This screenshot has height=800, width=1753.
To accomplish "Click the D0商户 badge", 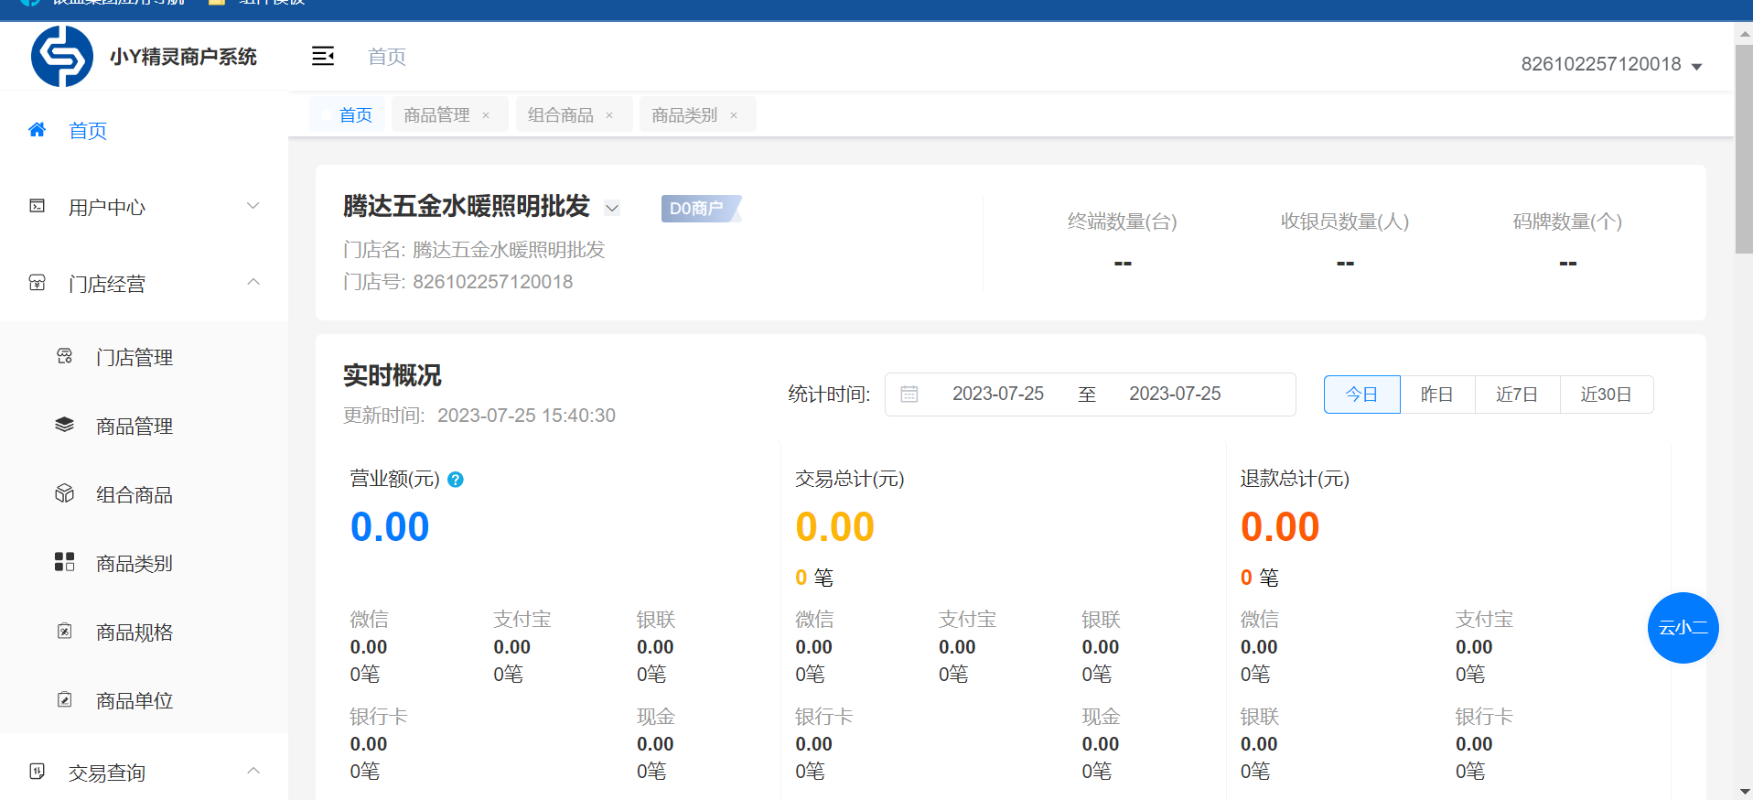I will (x=701, y=209).
